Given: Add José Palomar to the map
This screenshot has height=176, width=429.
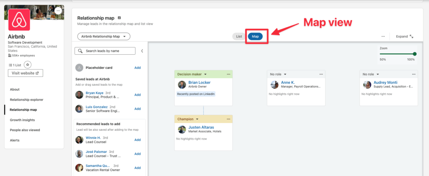Looking at the screenshot, I should [x=137, y=153].
